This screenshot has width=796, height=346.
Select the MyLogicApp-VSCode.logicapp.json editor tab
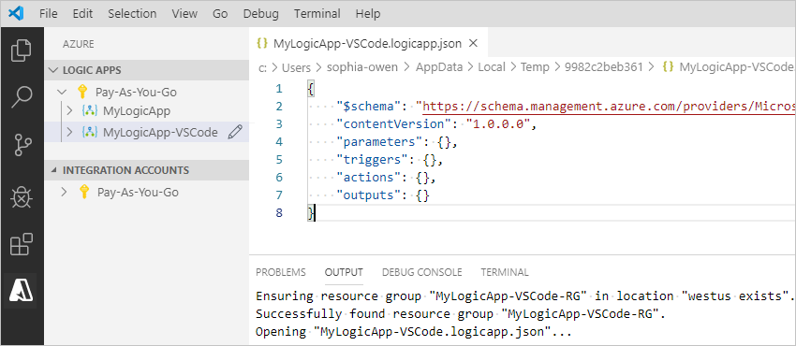368,43
